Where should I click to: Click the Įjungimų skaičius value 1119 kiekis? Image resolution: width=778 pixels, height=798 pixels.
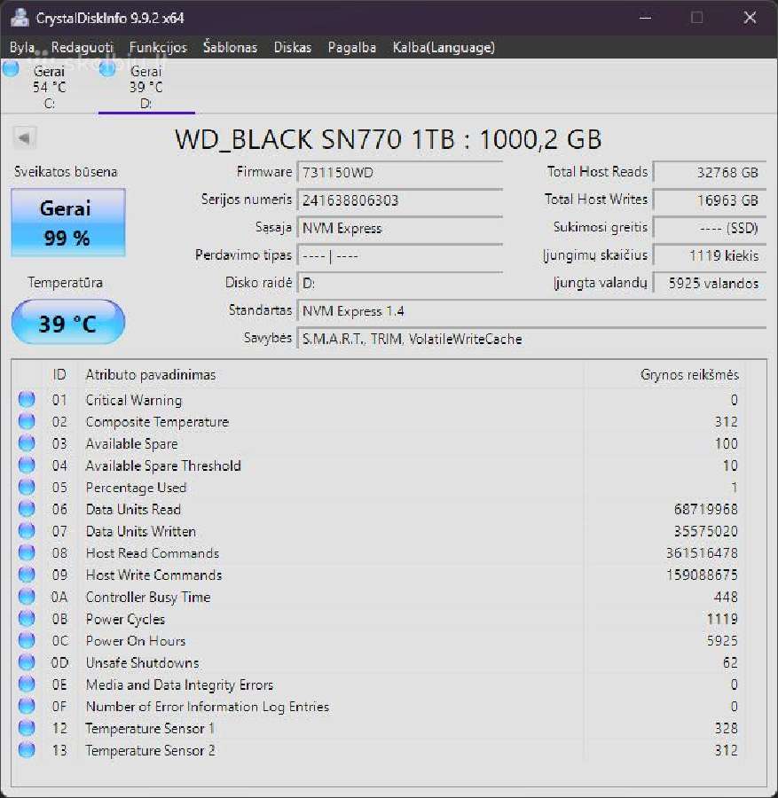tap(710, 255)
